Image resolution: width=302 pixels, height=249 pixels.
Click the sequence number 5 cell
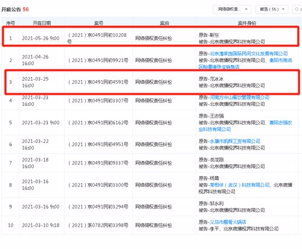[x=10, y=122]
